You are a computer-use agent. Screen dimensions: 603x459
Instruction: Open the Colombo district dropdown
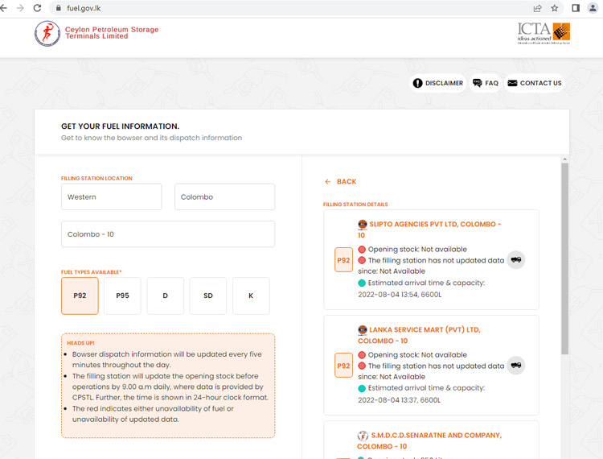pos(224,196)
